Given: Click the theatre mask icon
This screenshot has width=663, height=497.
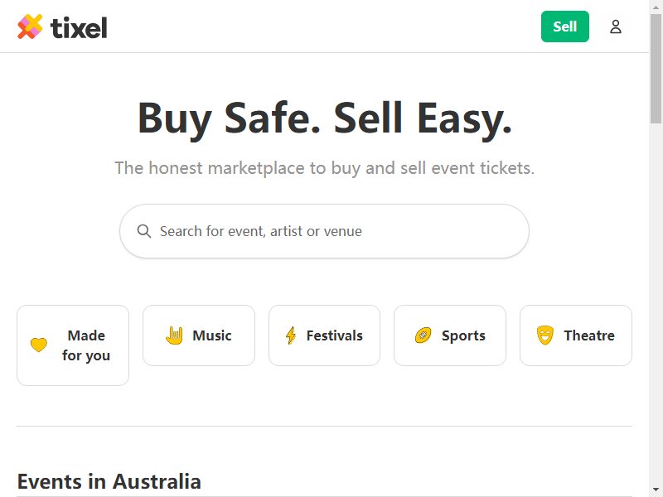Looking at the screenshot, I should click(545, 335).
